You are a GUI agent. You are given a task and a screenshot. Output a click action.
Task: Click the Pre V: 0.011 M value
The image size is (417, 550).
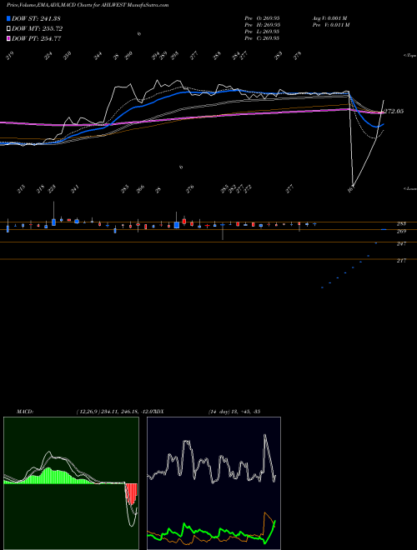click(x=330, y=25)
